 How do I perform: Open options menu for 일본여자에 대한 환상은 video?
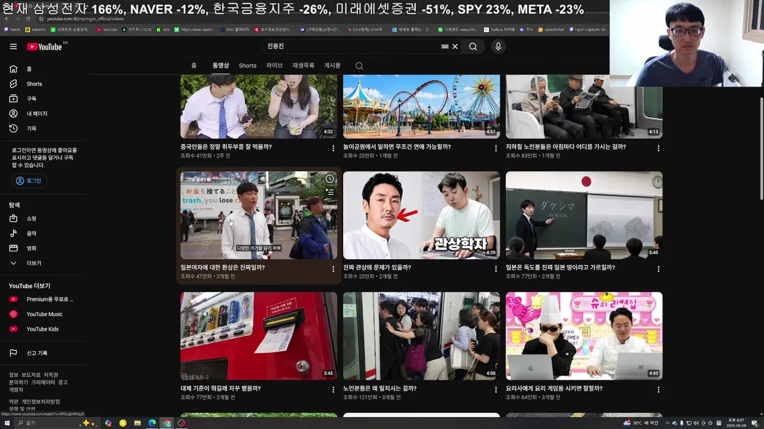point(333,269)
